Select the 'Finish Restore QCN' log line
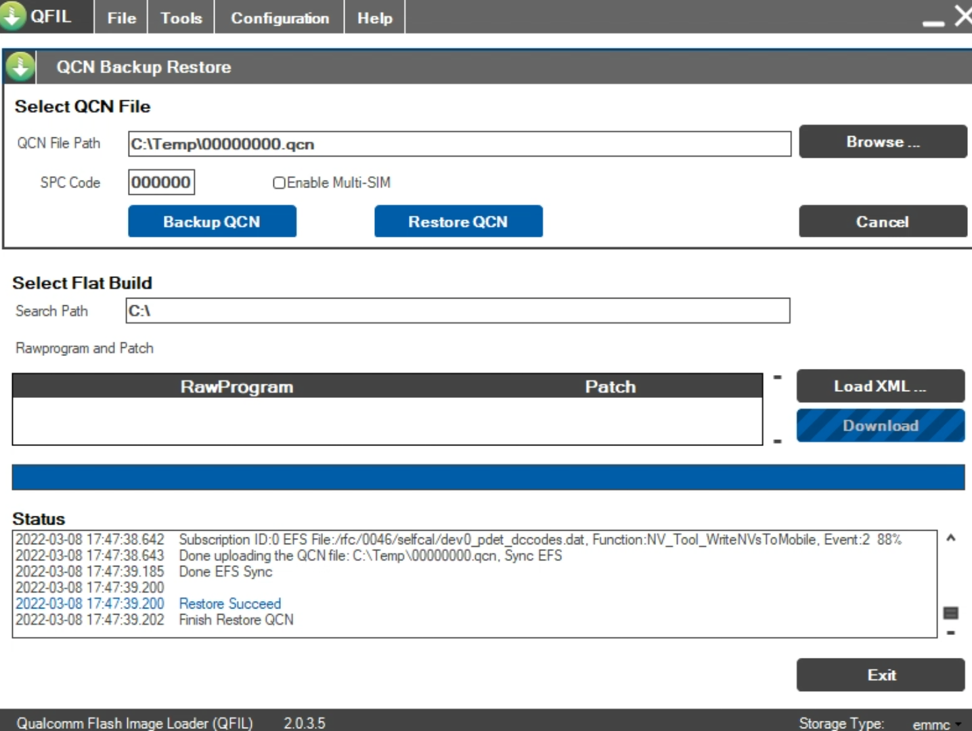This screenshot has height=731, width=972. coord(154,619)
